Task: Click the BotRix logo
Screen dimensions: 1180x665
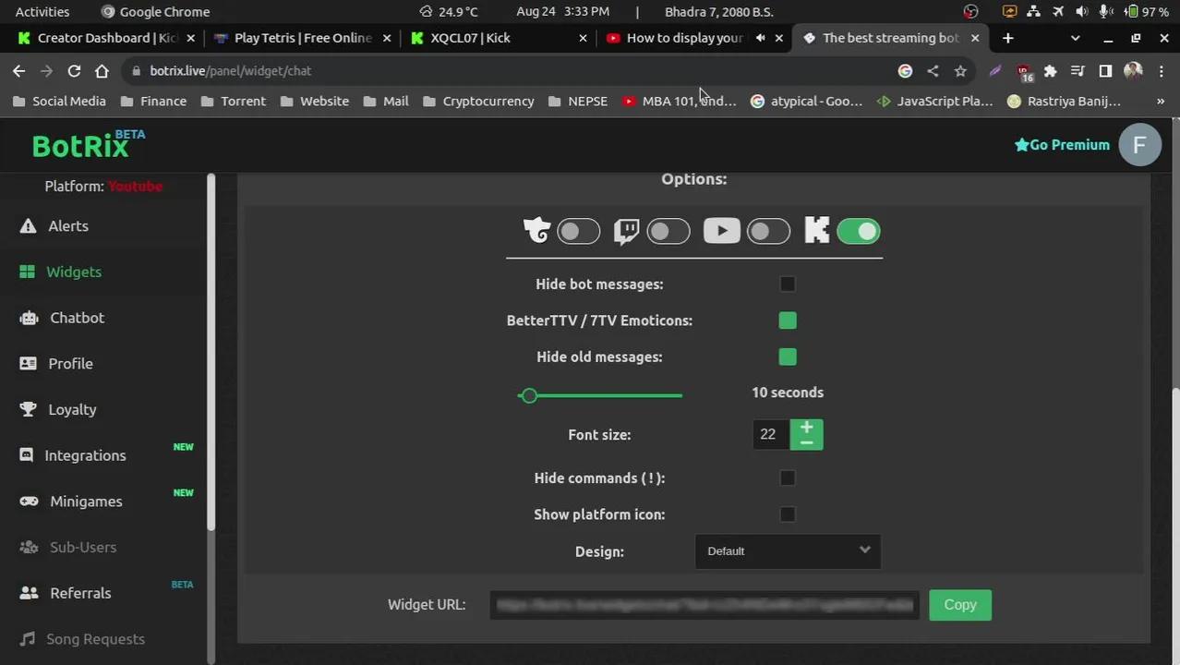Action: 89,145
